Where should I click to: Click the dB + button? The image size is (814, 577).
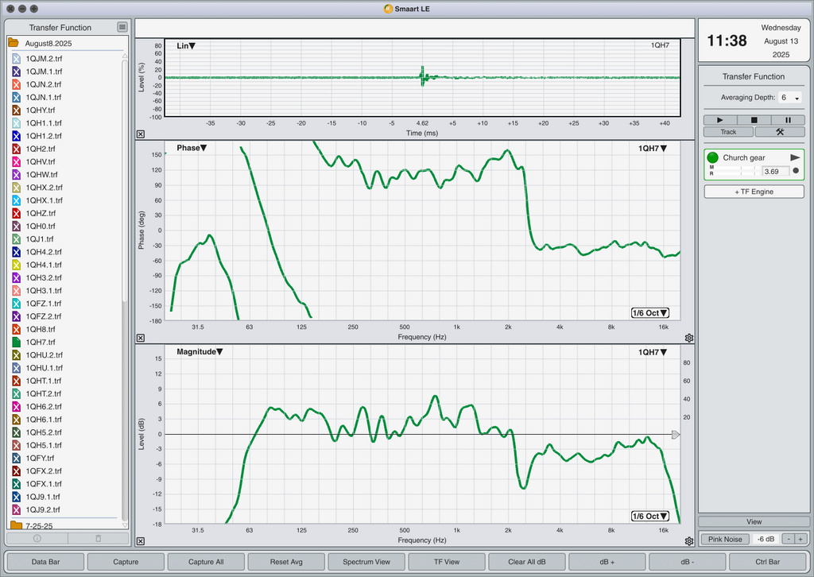607,561
